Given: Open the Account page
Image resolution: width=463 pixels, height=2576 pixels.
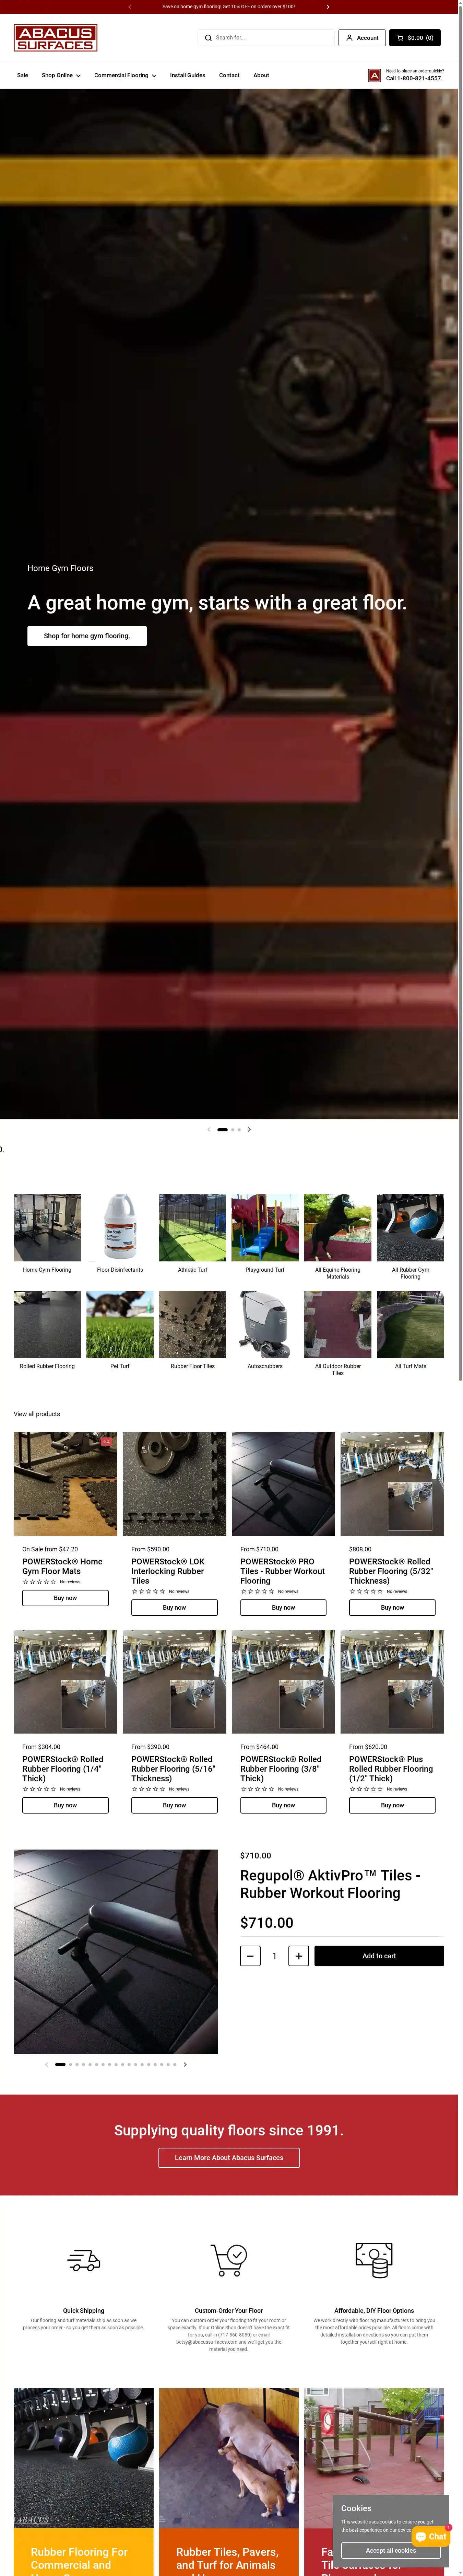Looking at the screenshot, I should point(362,38).
